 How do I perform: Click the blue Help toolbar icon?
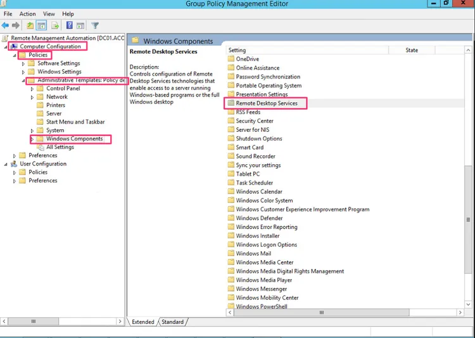coord(69,26)
